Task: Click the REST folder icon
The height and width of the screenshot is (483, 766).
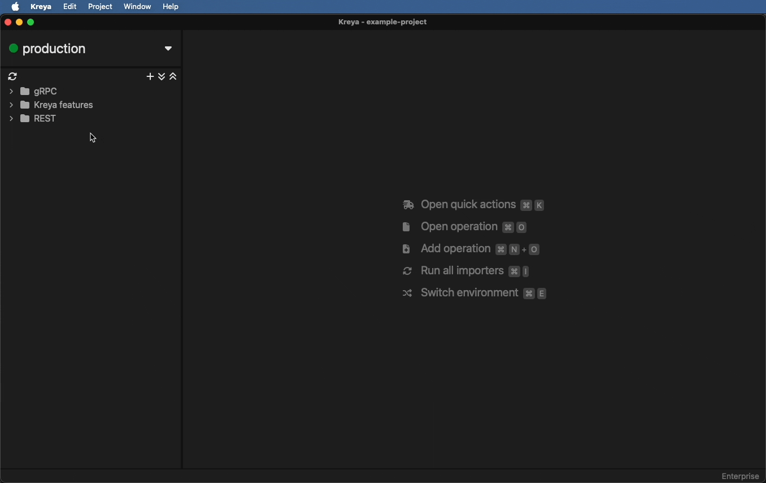Action: click(25, 119)
